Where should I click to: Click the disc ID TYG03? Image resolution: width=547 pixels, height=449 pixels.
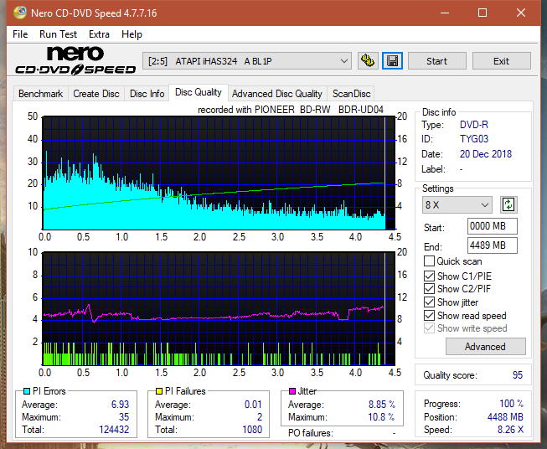coord(474,139)
